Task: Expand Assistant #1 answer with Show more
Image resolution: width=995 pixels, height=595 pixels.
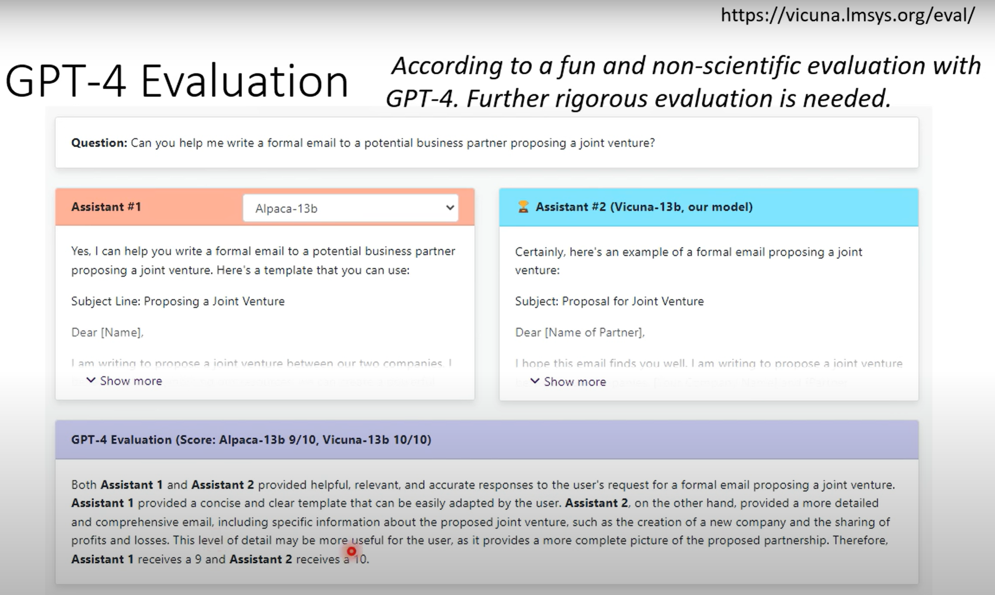Action: [x=131, y=381]
